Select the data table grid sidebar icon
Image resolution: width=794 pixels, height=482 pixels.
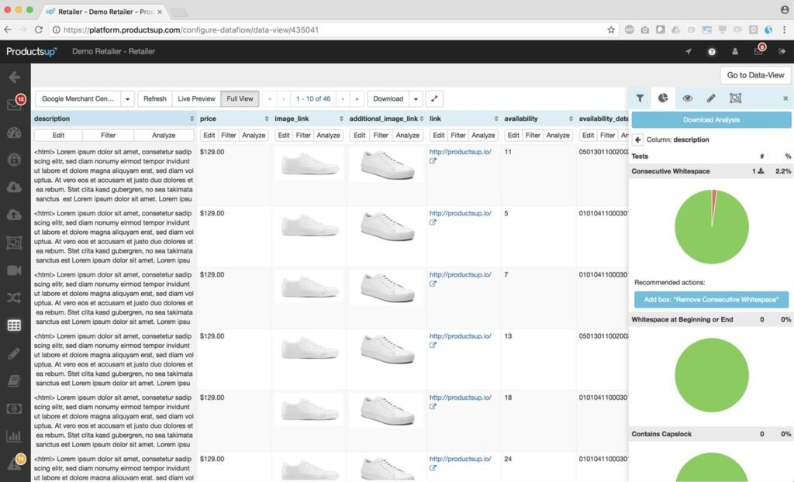pyautogui.click(x=14, y=325)
